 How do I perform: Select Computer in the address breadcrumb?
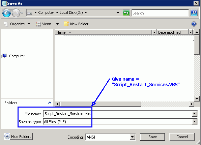[46, 12]
